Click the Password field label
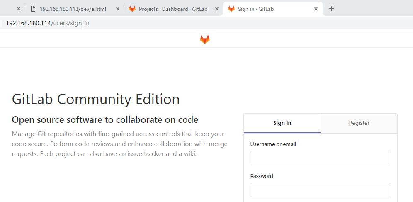Image resolution: width=413 pixels, height=202 pixels. click(262, 176)
